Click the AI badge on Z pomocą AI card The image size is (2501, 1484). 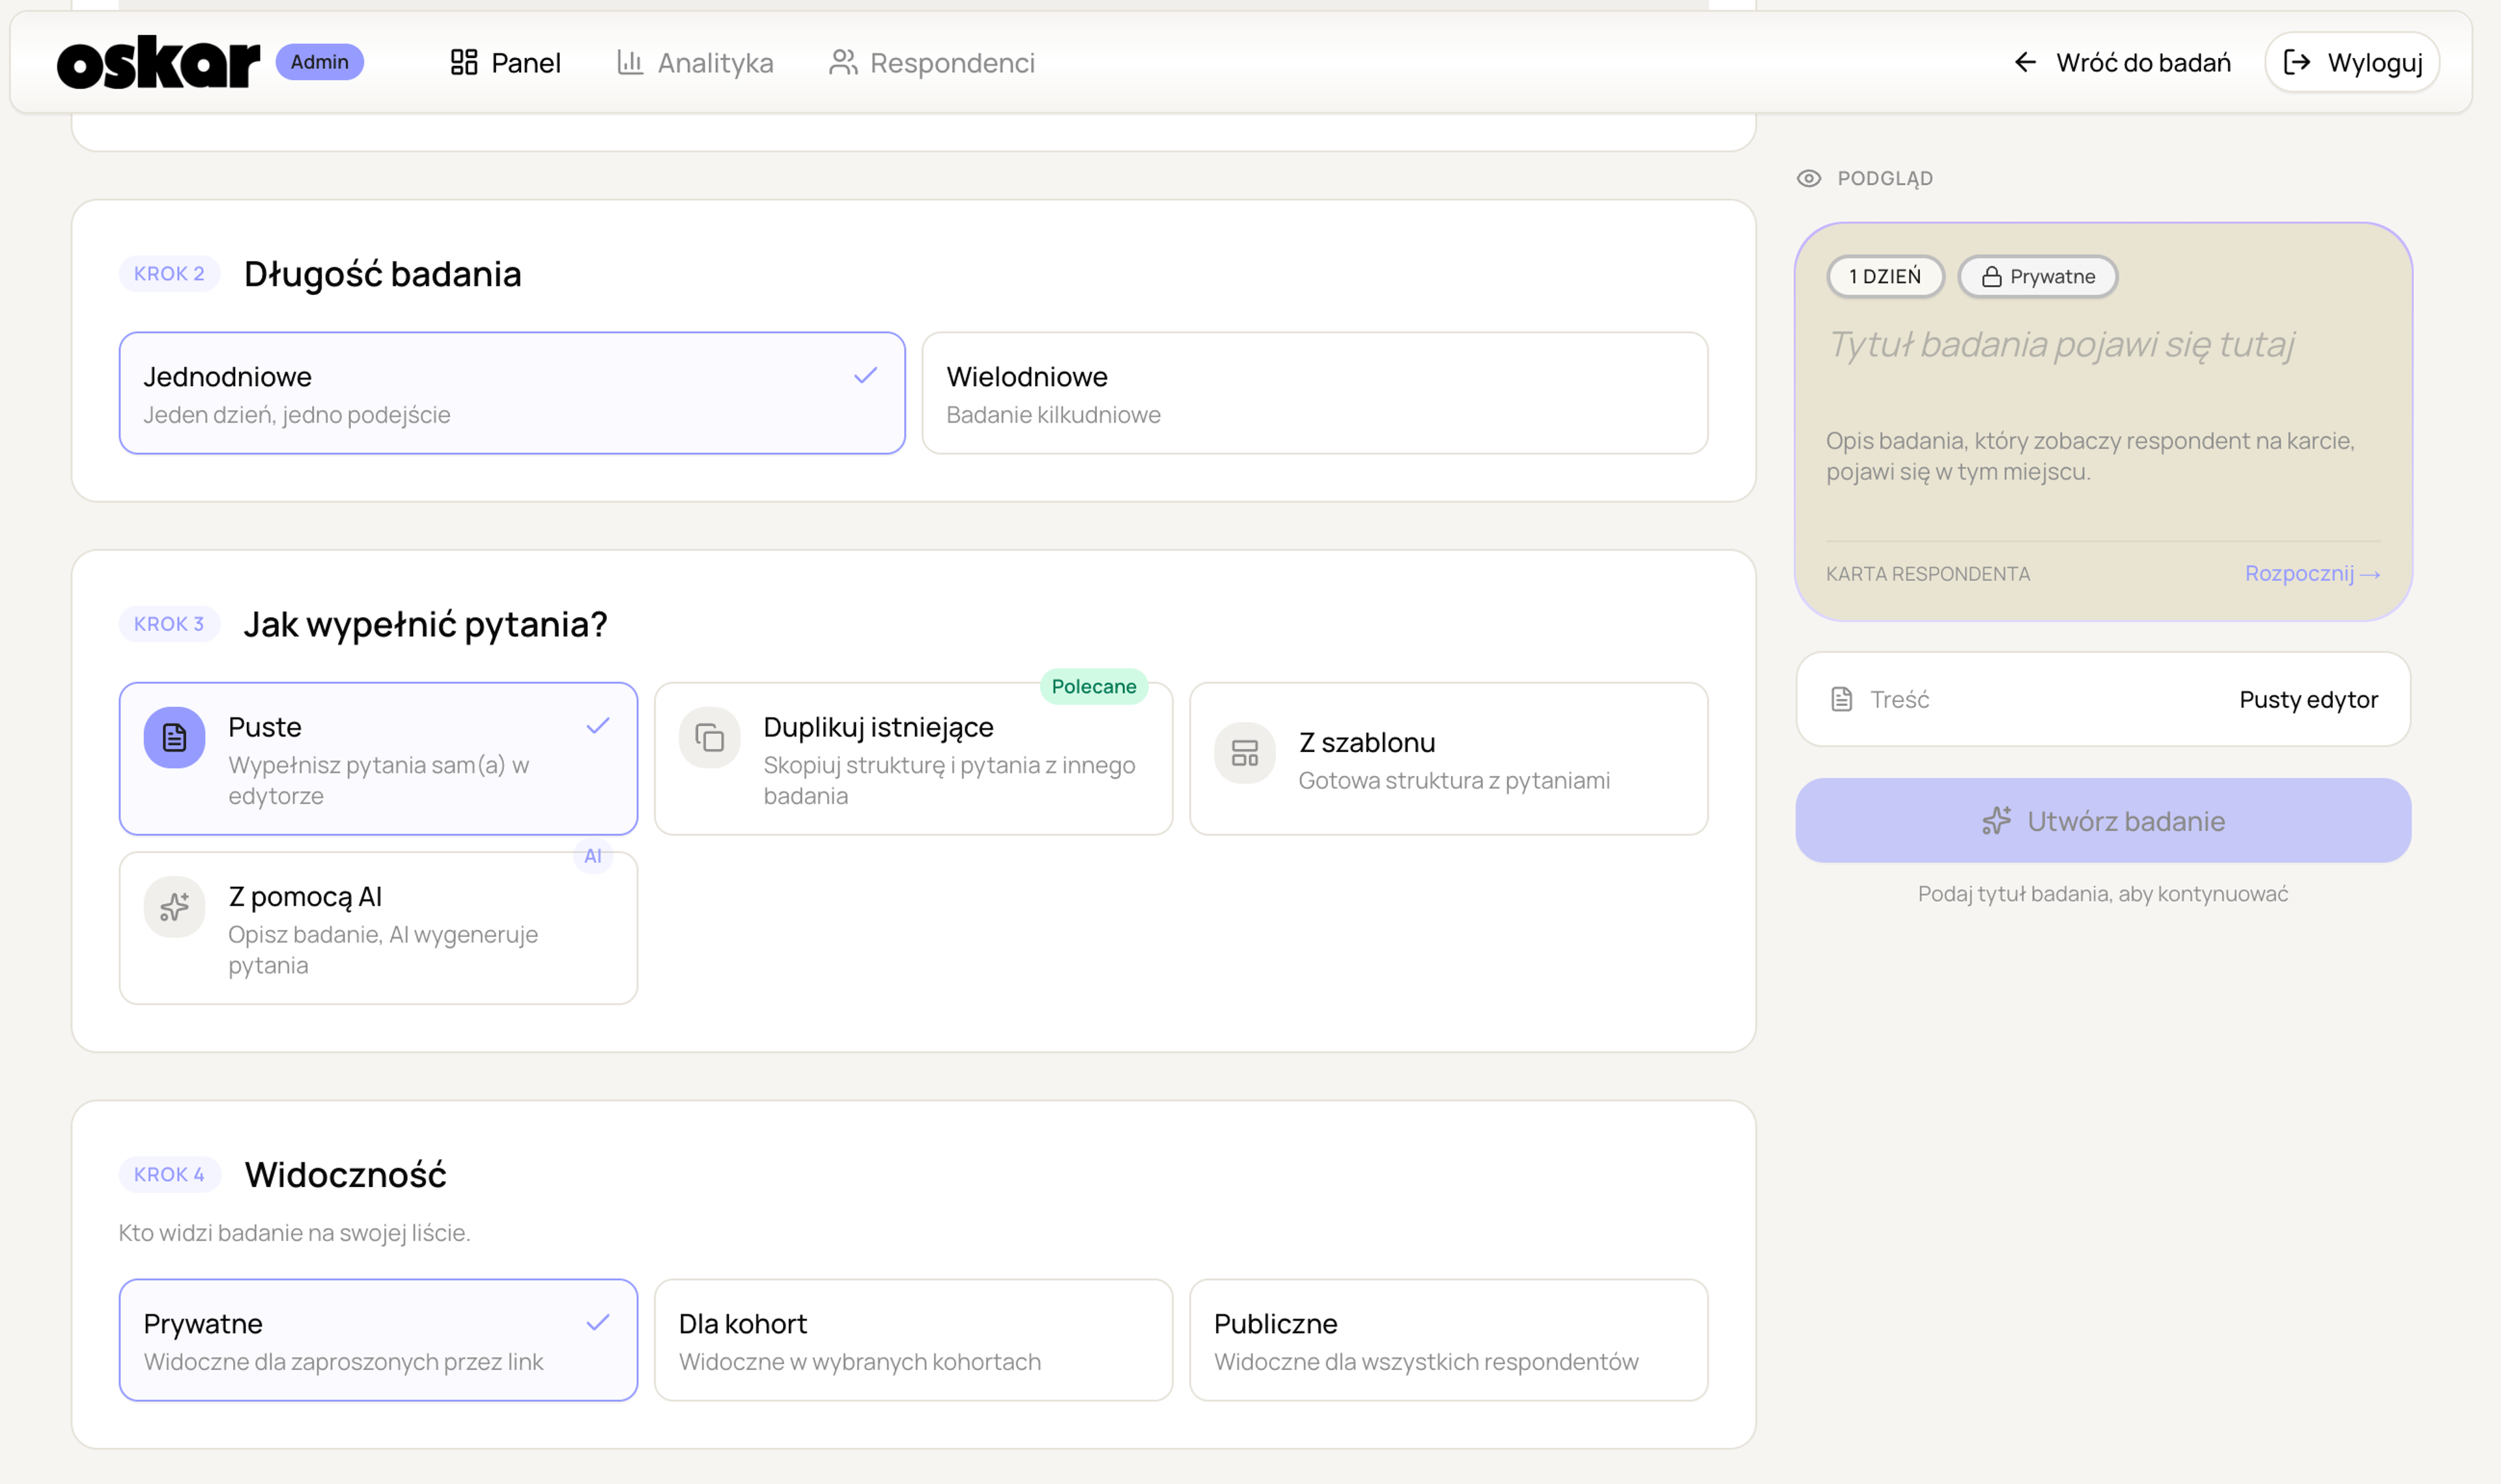(593, 856)
